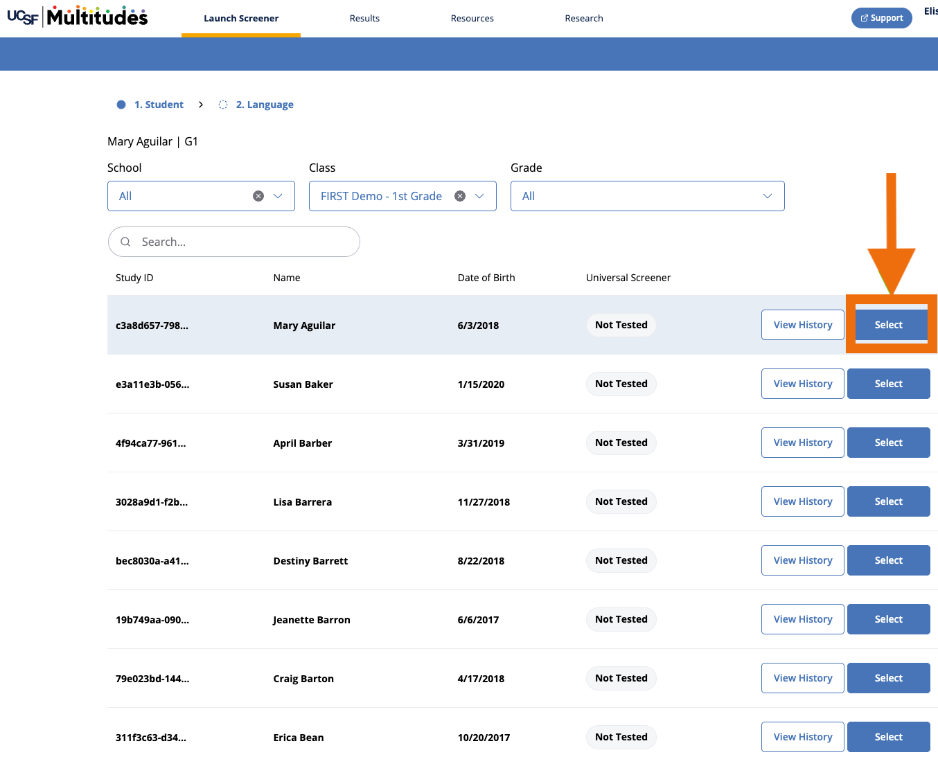Open the Launch Screener tab
This screenshot has height=766, width=938.
pyautogui.click(x=241, y=19)
